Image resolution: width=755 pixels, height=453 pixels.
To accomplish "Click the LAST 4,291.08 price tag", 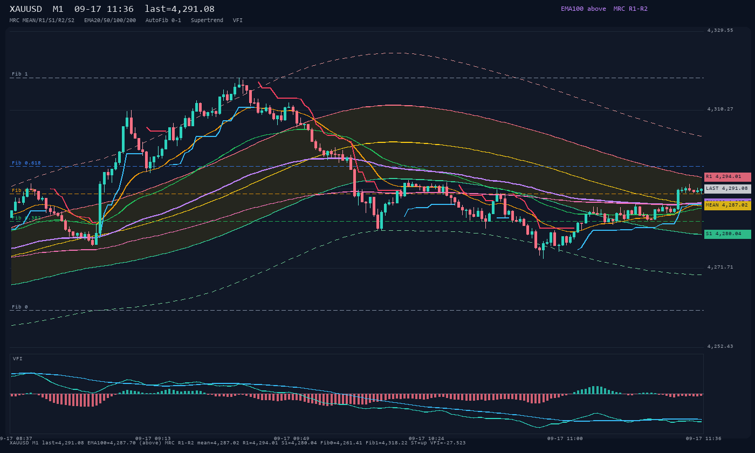I will [x=727, y=189].
